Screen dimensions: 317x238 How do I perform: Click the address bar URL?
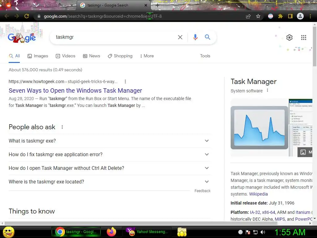pyautogui.click(x=103, y=16)
